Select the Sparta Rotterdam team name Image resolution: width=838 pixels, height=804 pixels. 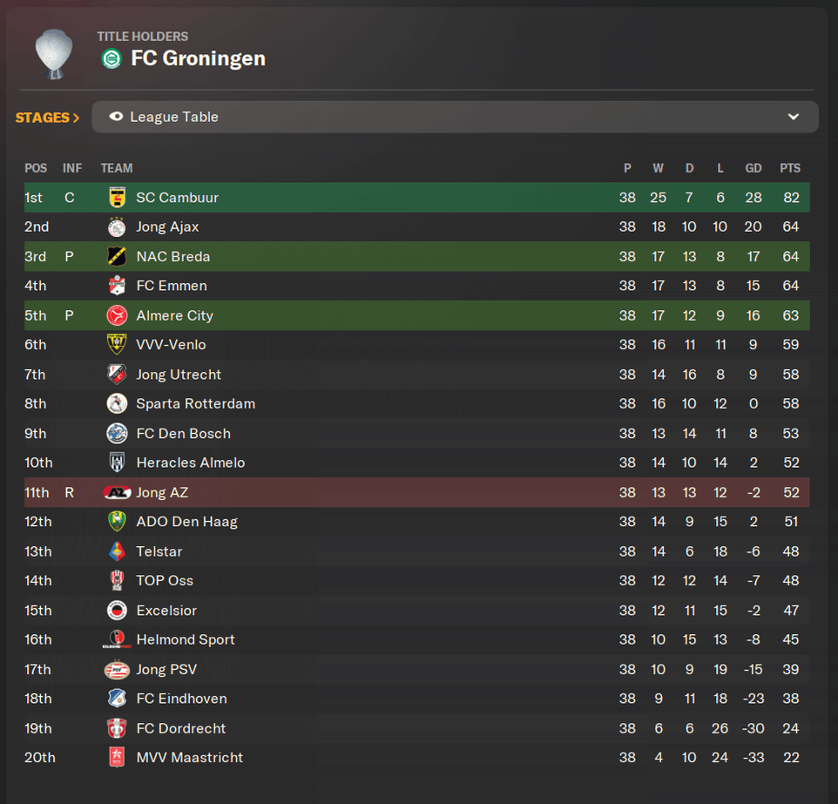point(195,404)
